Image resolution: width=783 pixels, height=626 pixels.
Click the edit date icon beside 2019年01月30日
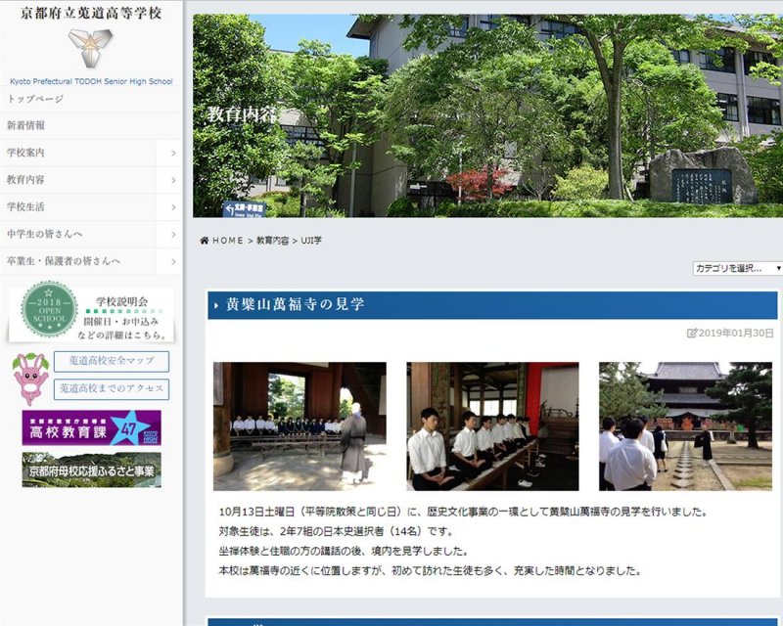[692, 333]
